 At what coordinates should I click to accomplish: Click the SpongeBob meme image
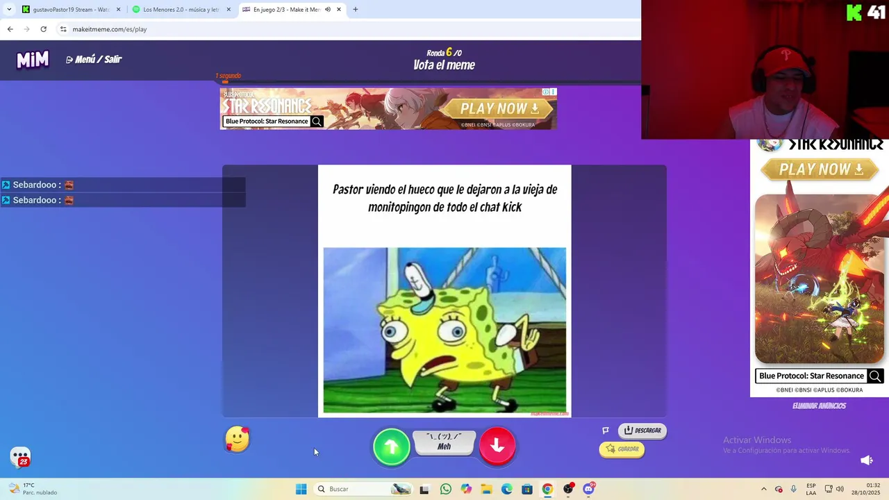pos(444,331)
